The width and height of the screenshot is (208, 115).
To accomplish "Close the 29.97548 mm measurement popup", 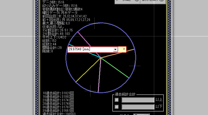I will click(x=124, y=49).
